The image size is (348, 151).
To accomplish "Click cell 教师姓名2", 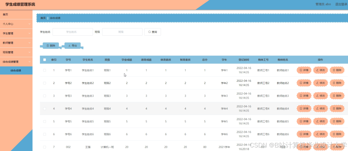I will [283, 83].
